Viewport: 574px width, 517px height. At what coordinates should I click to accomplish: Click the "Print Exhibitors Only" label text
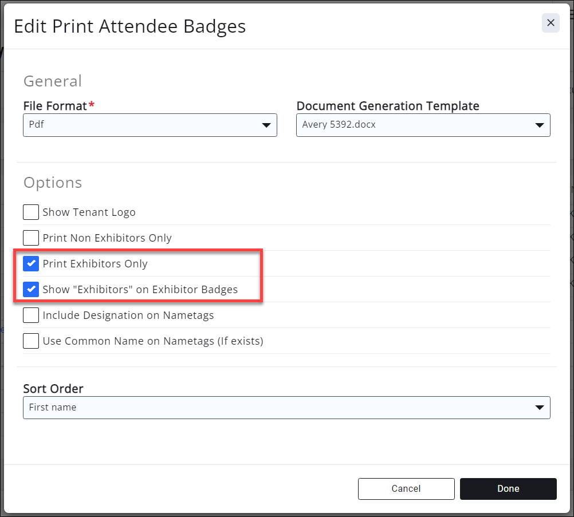point(95,263)
